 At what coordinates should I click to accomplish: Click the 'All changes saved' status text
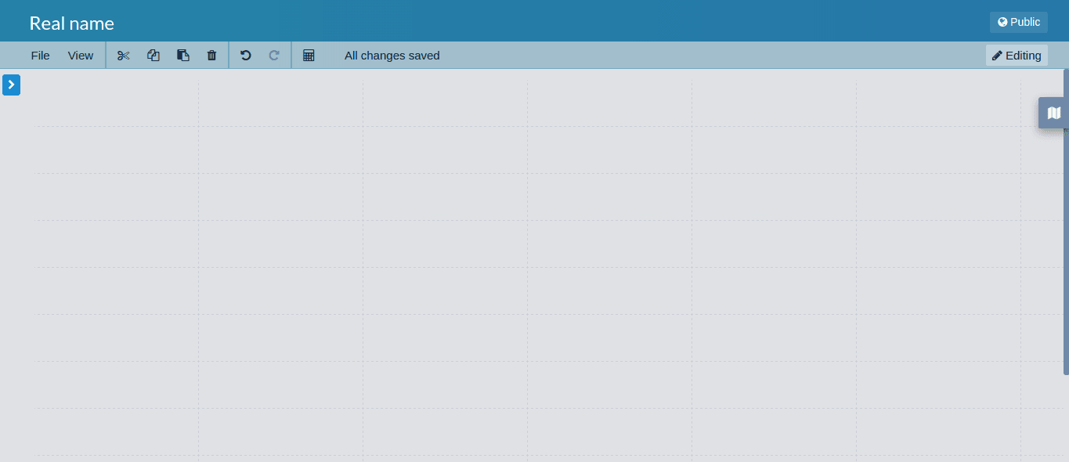(x=392, y=56)
